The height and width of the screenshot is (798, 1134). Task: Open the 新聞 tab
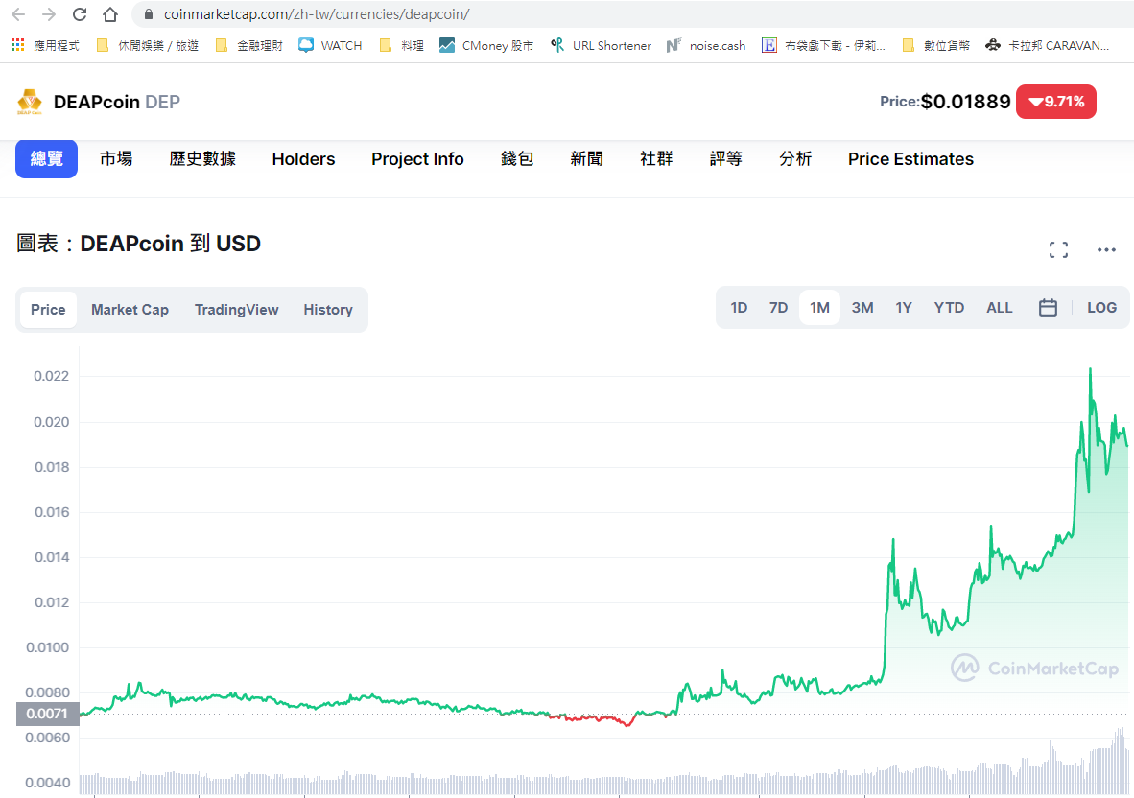tap(586, 159)
